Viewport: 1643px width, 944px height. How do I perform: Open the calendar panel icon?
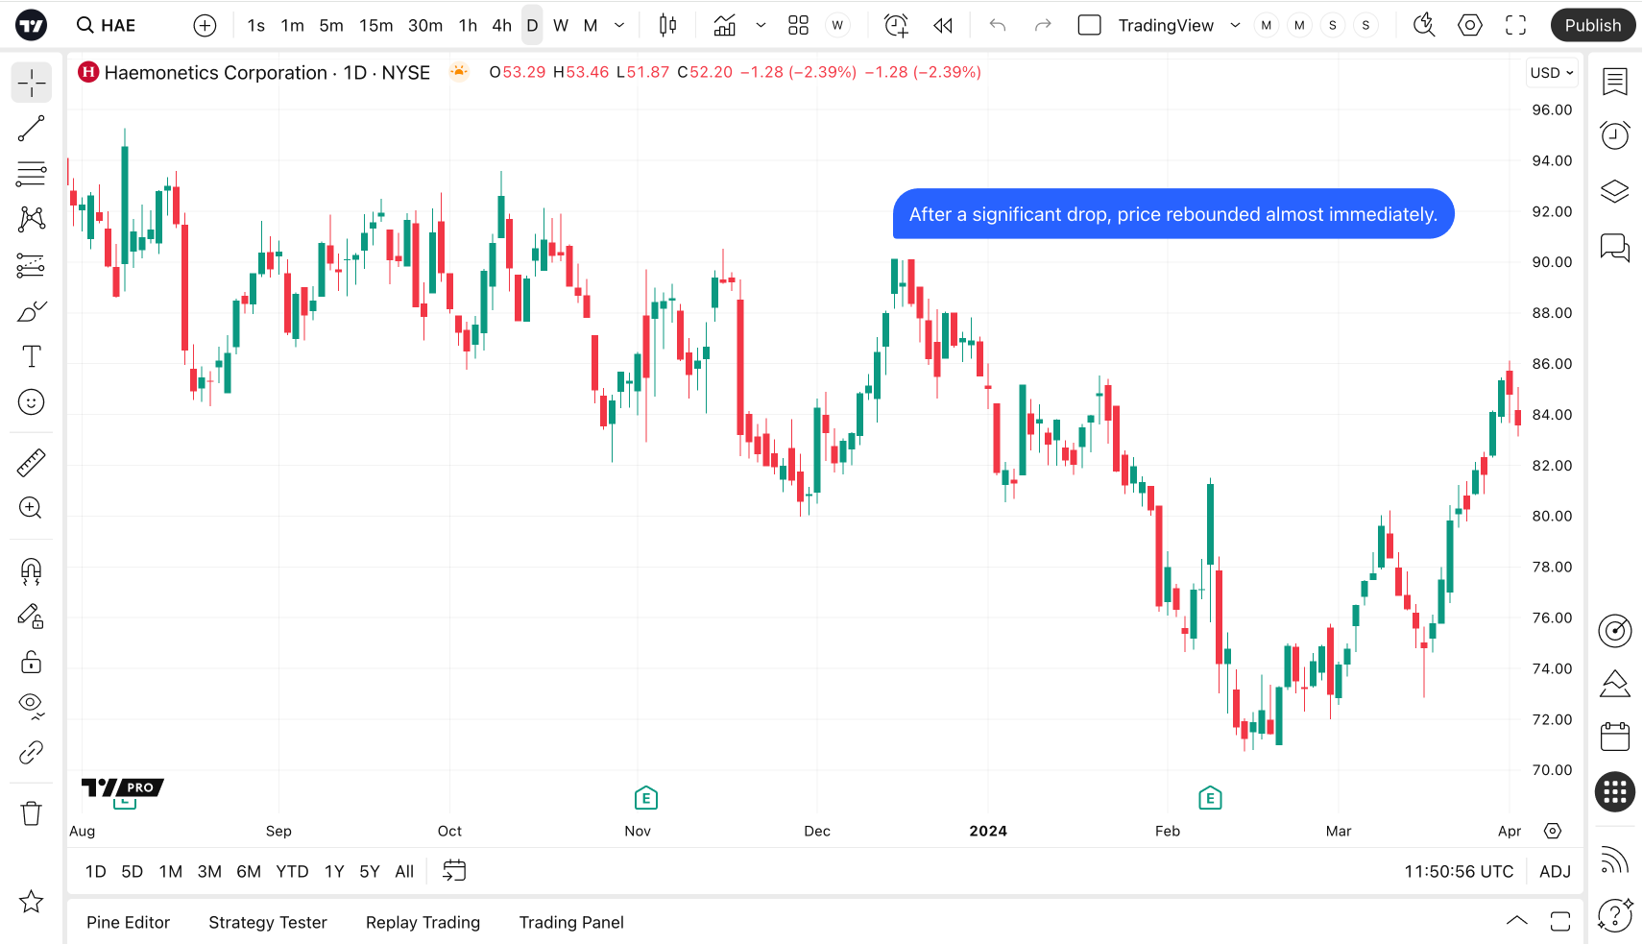[1615, 737]
